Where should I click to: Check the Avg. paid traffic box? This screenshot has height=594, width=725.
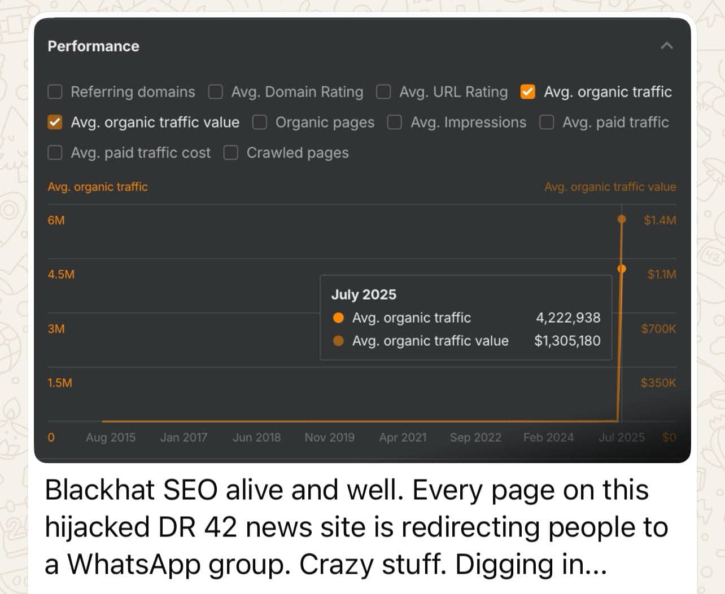click(547, 122)
